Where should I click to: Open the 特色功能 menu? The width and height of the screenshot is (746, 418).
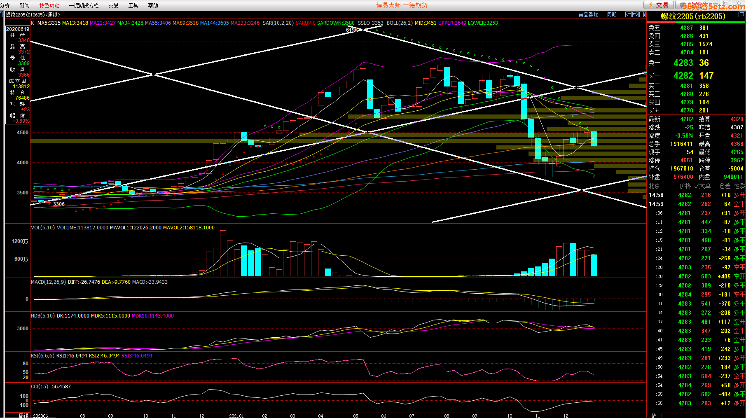pos(49,5)
